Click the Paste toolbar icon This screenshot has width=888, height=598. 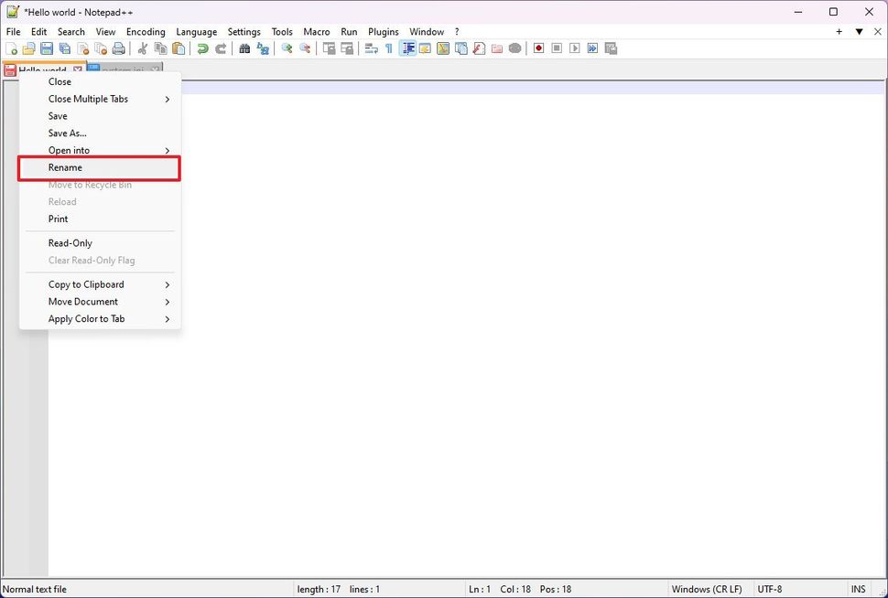pyautogui.click(x=179, y=48)
